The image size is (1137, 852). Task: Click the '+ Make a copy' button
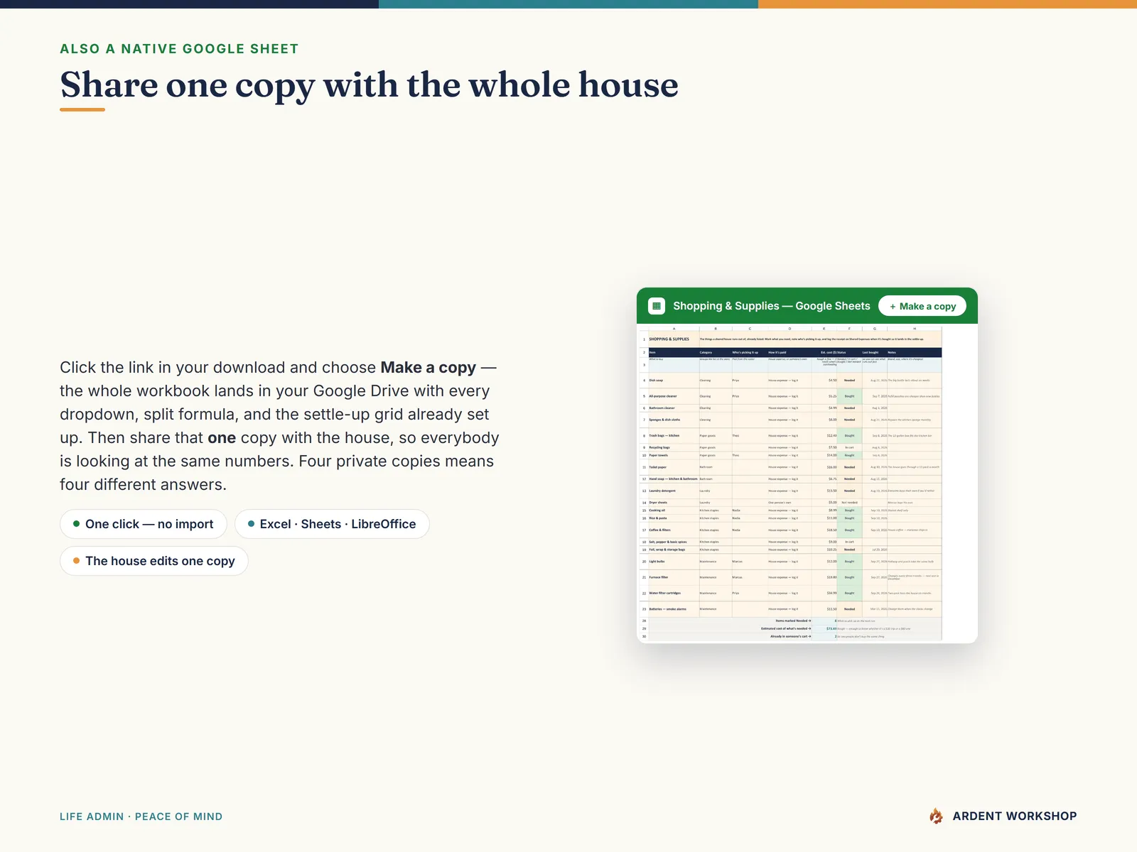922,306
